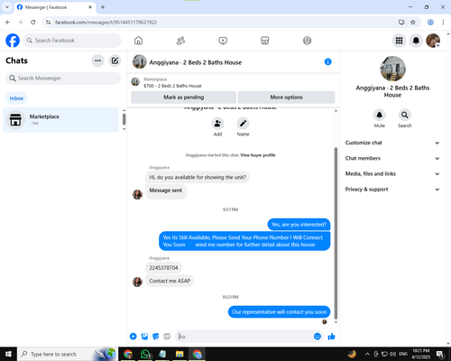Mute the conversation with the bell icon
This screenshot has width=451, height=361.
point(380,115)
